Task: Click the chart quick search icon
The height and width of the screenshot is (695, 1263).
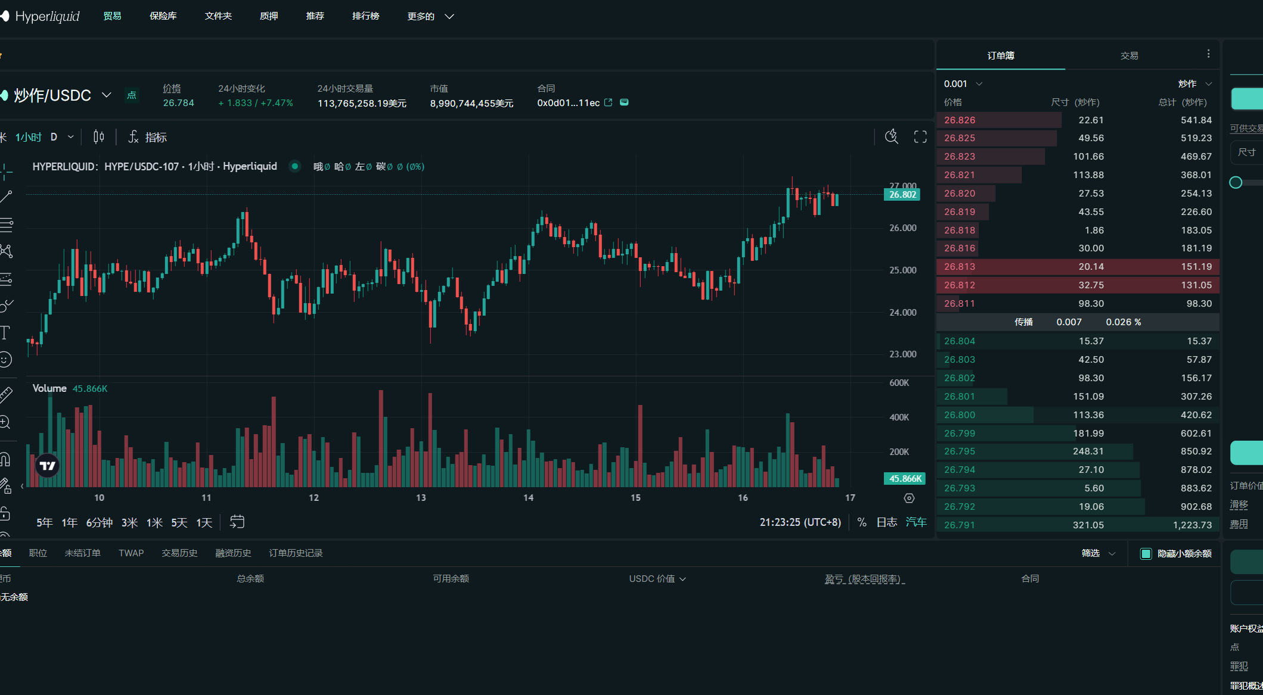Action: click(892, 137)
